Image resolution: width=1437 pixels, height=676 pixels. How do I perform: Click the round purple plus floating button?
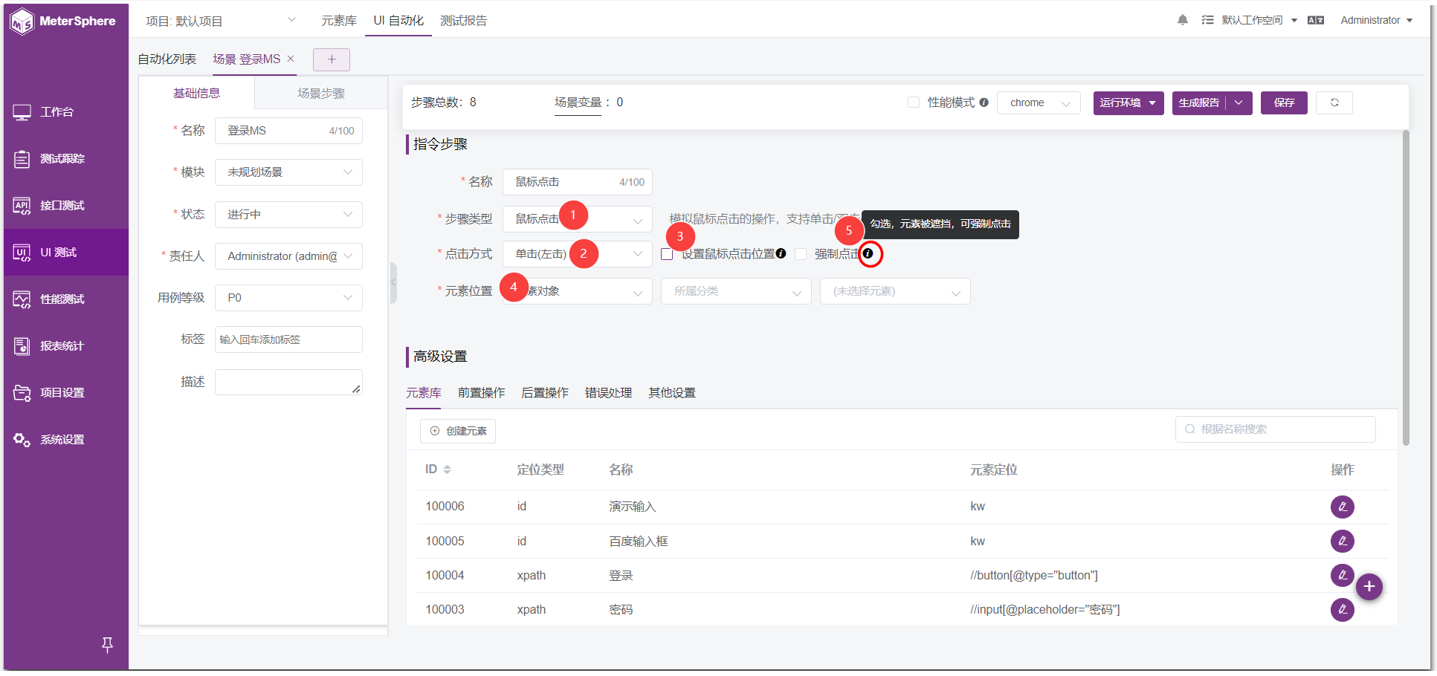click(1369, 587)
